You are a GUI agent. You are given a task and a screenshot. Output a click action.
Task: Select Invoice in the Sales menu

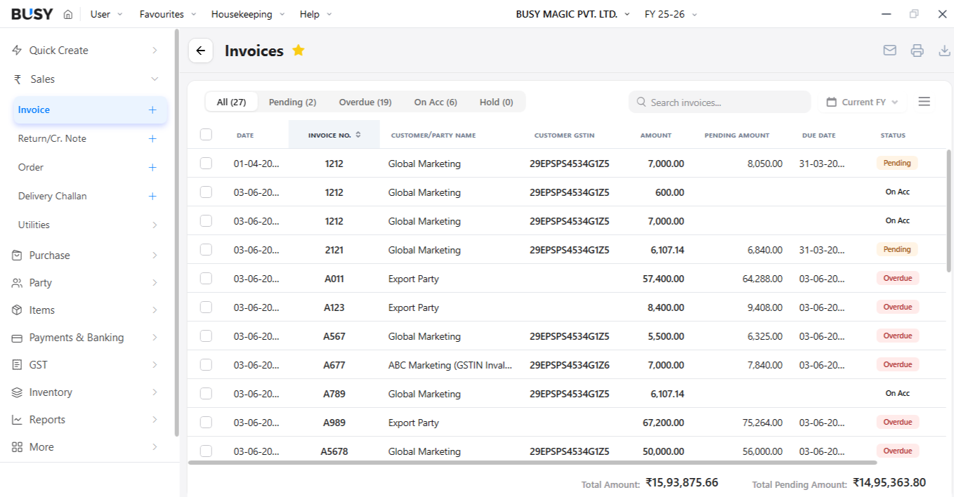point(90,110)
